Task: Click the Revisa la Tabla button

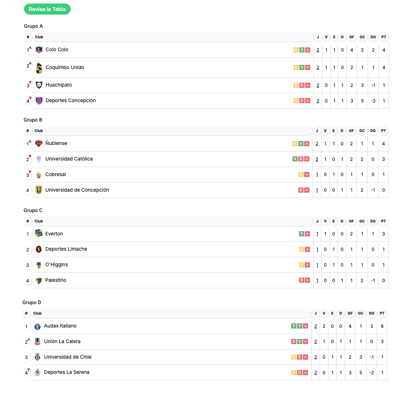Action: 47,9
